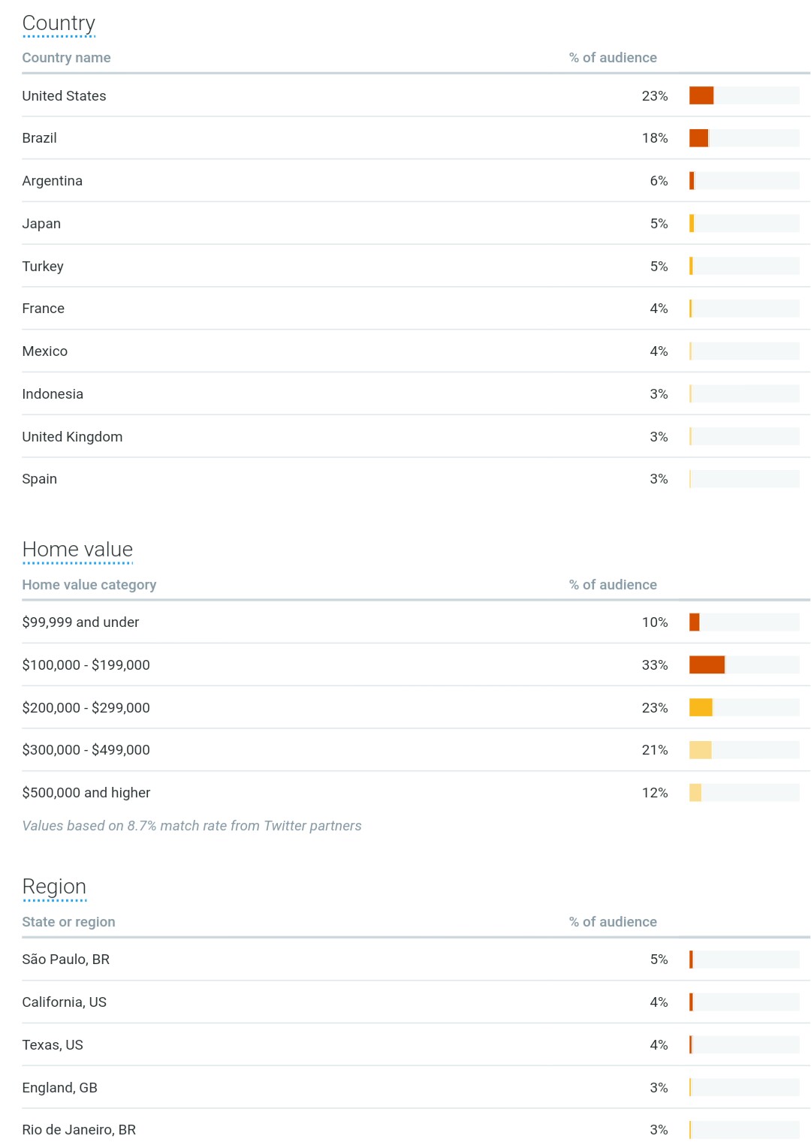Click the $100,000 - $199,000 bar

pos(744,665)
